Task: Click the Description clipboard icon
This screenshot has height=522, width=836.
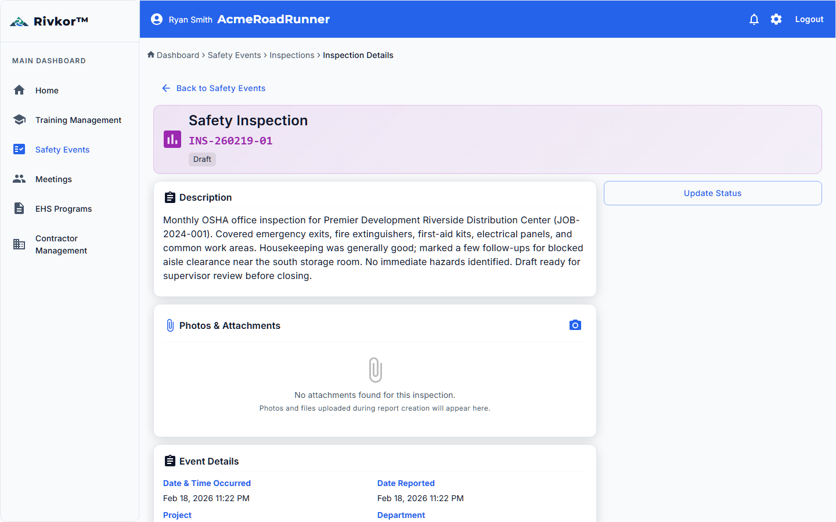Action: coord(170,197)
